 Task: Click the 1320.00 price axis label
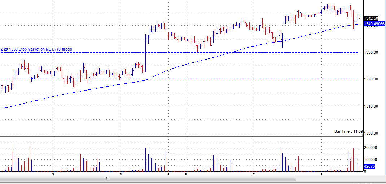click(371, 79)
